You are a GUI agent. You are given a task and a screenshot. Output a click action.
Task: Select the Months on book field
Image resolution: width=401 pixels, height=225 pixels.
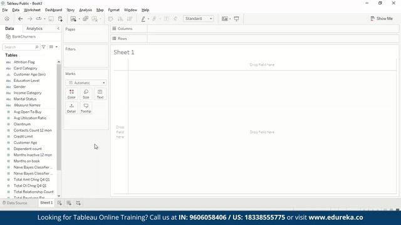point(26,161)
